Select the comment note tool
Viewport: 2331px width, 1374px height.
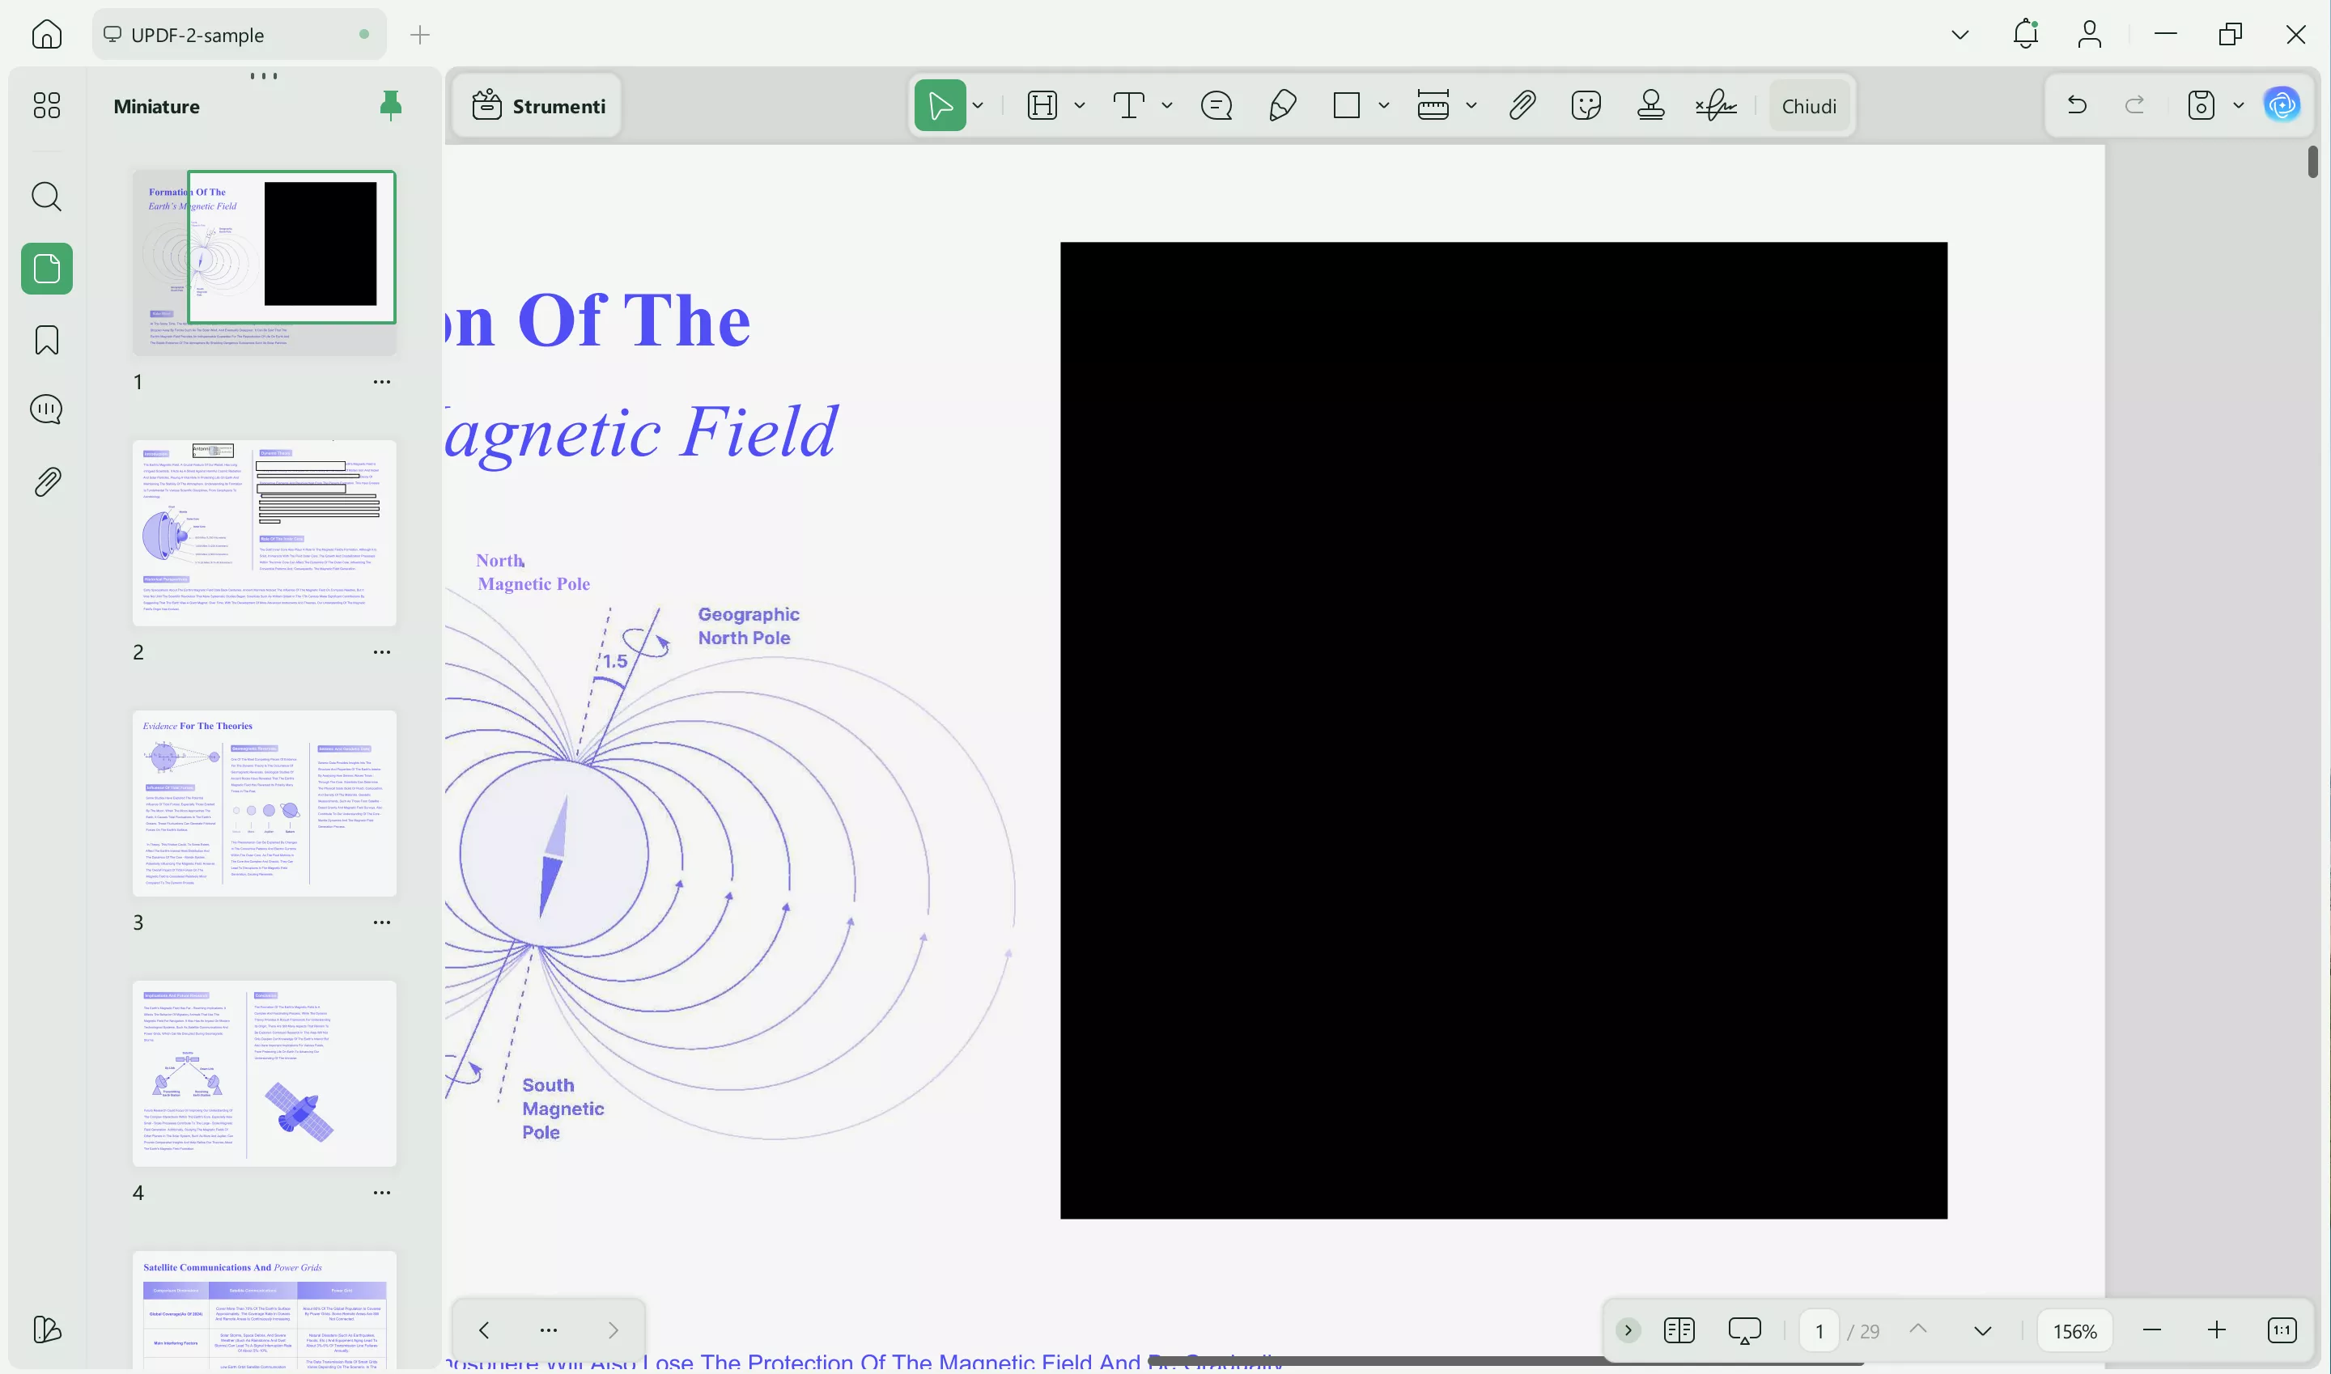tap(1216, 105)
